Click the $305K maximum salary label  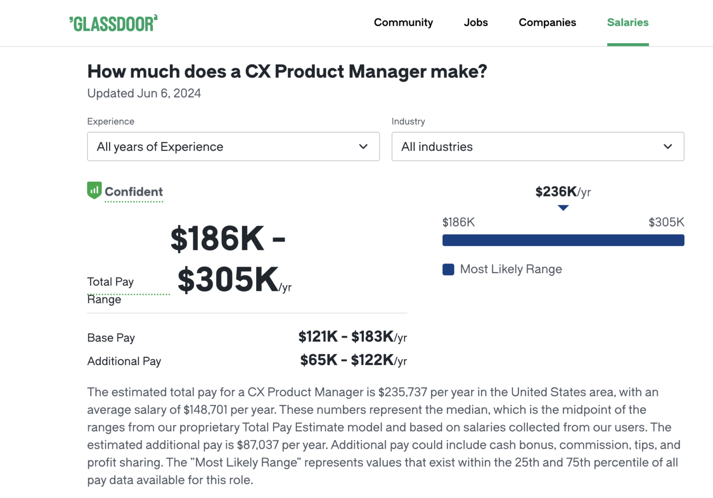click(x=667, y=222)
